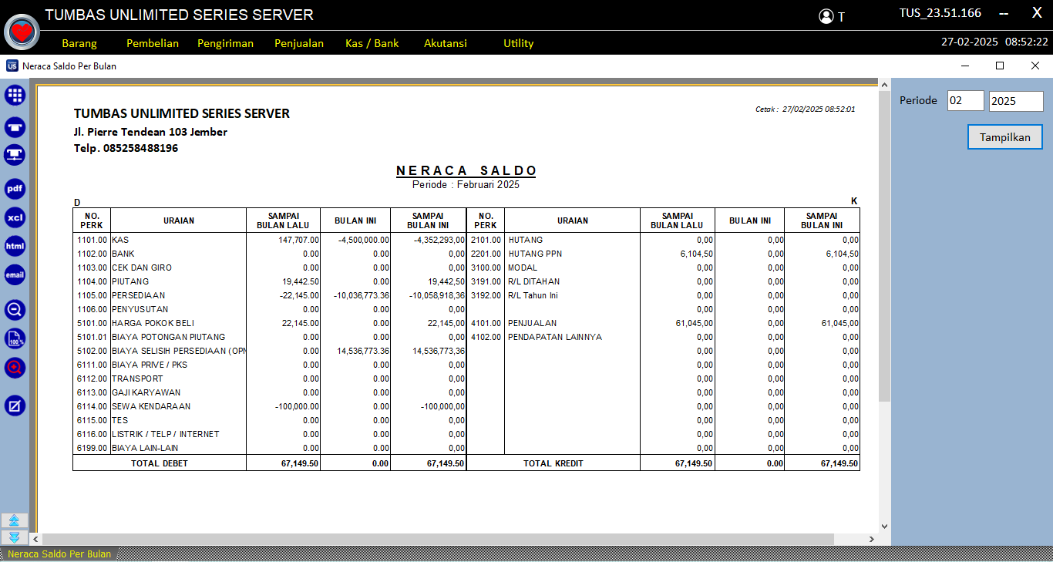Viewport: 1053px width, 562px height.
Task: Click the HUTANG PPN row label
Action: pos(536,254)
